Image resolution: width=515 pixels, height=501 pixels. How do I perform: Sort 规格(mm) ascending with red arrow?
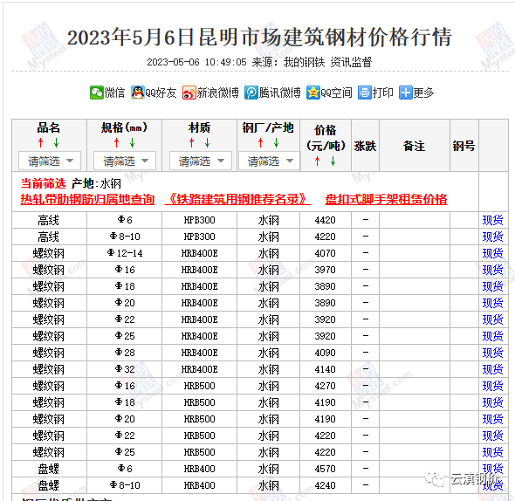tap(116, 143)
